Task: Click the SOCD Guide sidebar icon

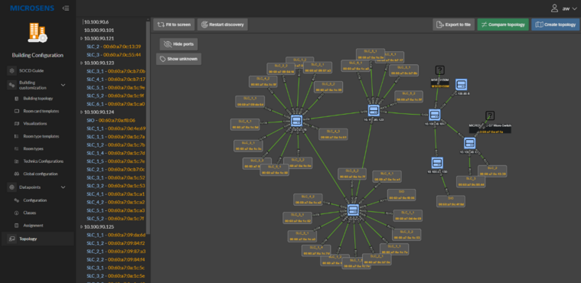Action: click(11, 70)
